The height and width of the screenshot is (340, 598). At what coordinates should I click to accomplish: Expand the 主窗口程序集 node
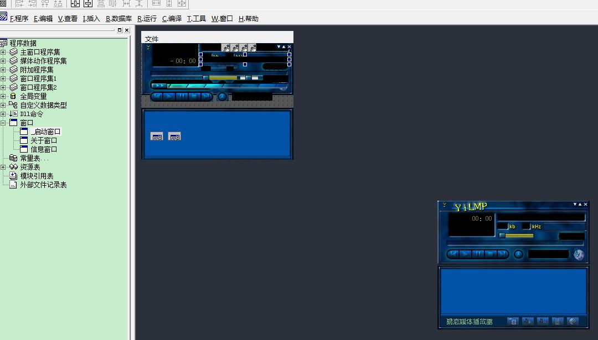coord(3,52)
